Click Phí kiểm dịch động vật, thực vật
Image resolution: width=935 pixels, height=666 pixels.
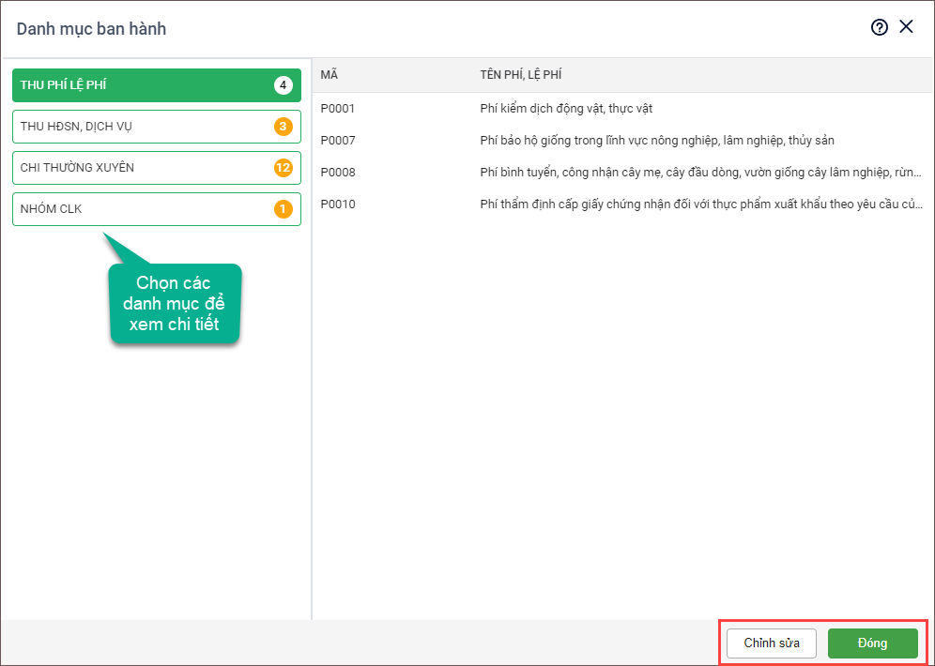pos(565,109)
